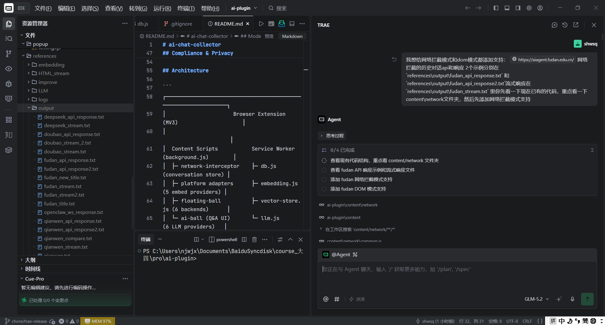Viewport: 605px width, 325px height.
Task: Open settings gear in title bar
Action: [x=529, y=8]
